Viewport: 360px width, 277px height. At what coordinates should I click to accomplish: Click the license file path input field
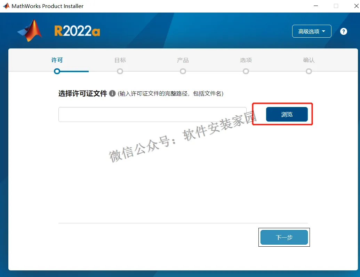(x=152, y=114)
